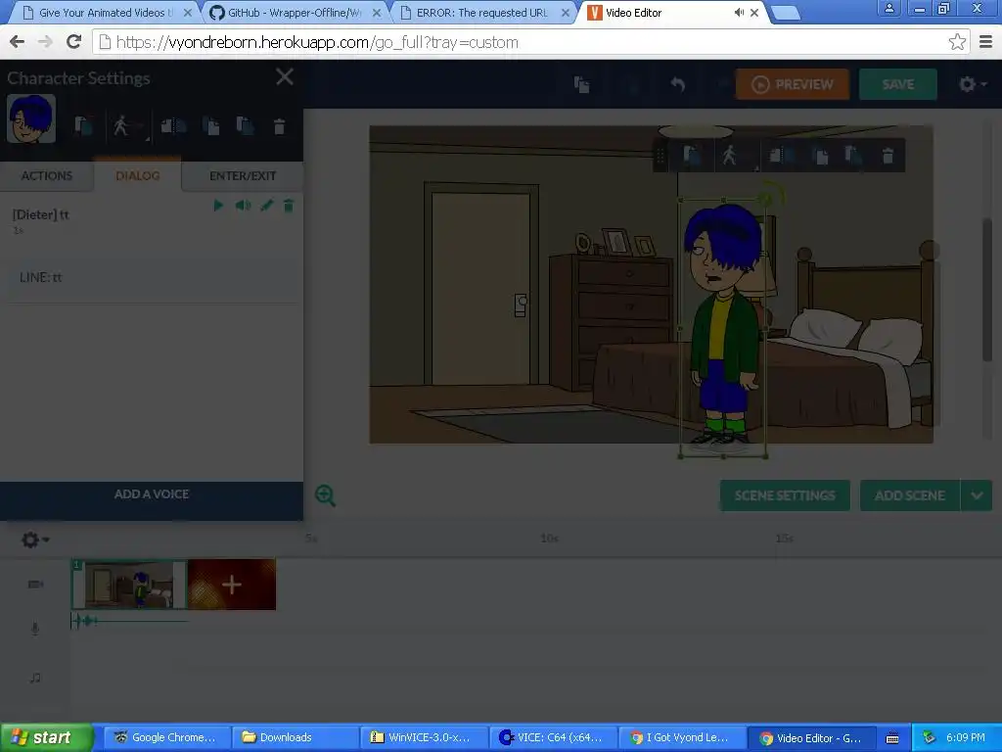This screenshot has height=752, width=1002.
Task: Select the audio waveform clip in timeline
Action: (x=130, y=620)
